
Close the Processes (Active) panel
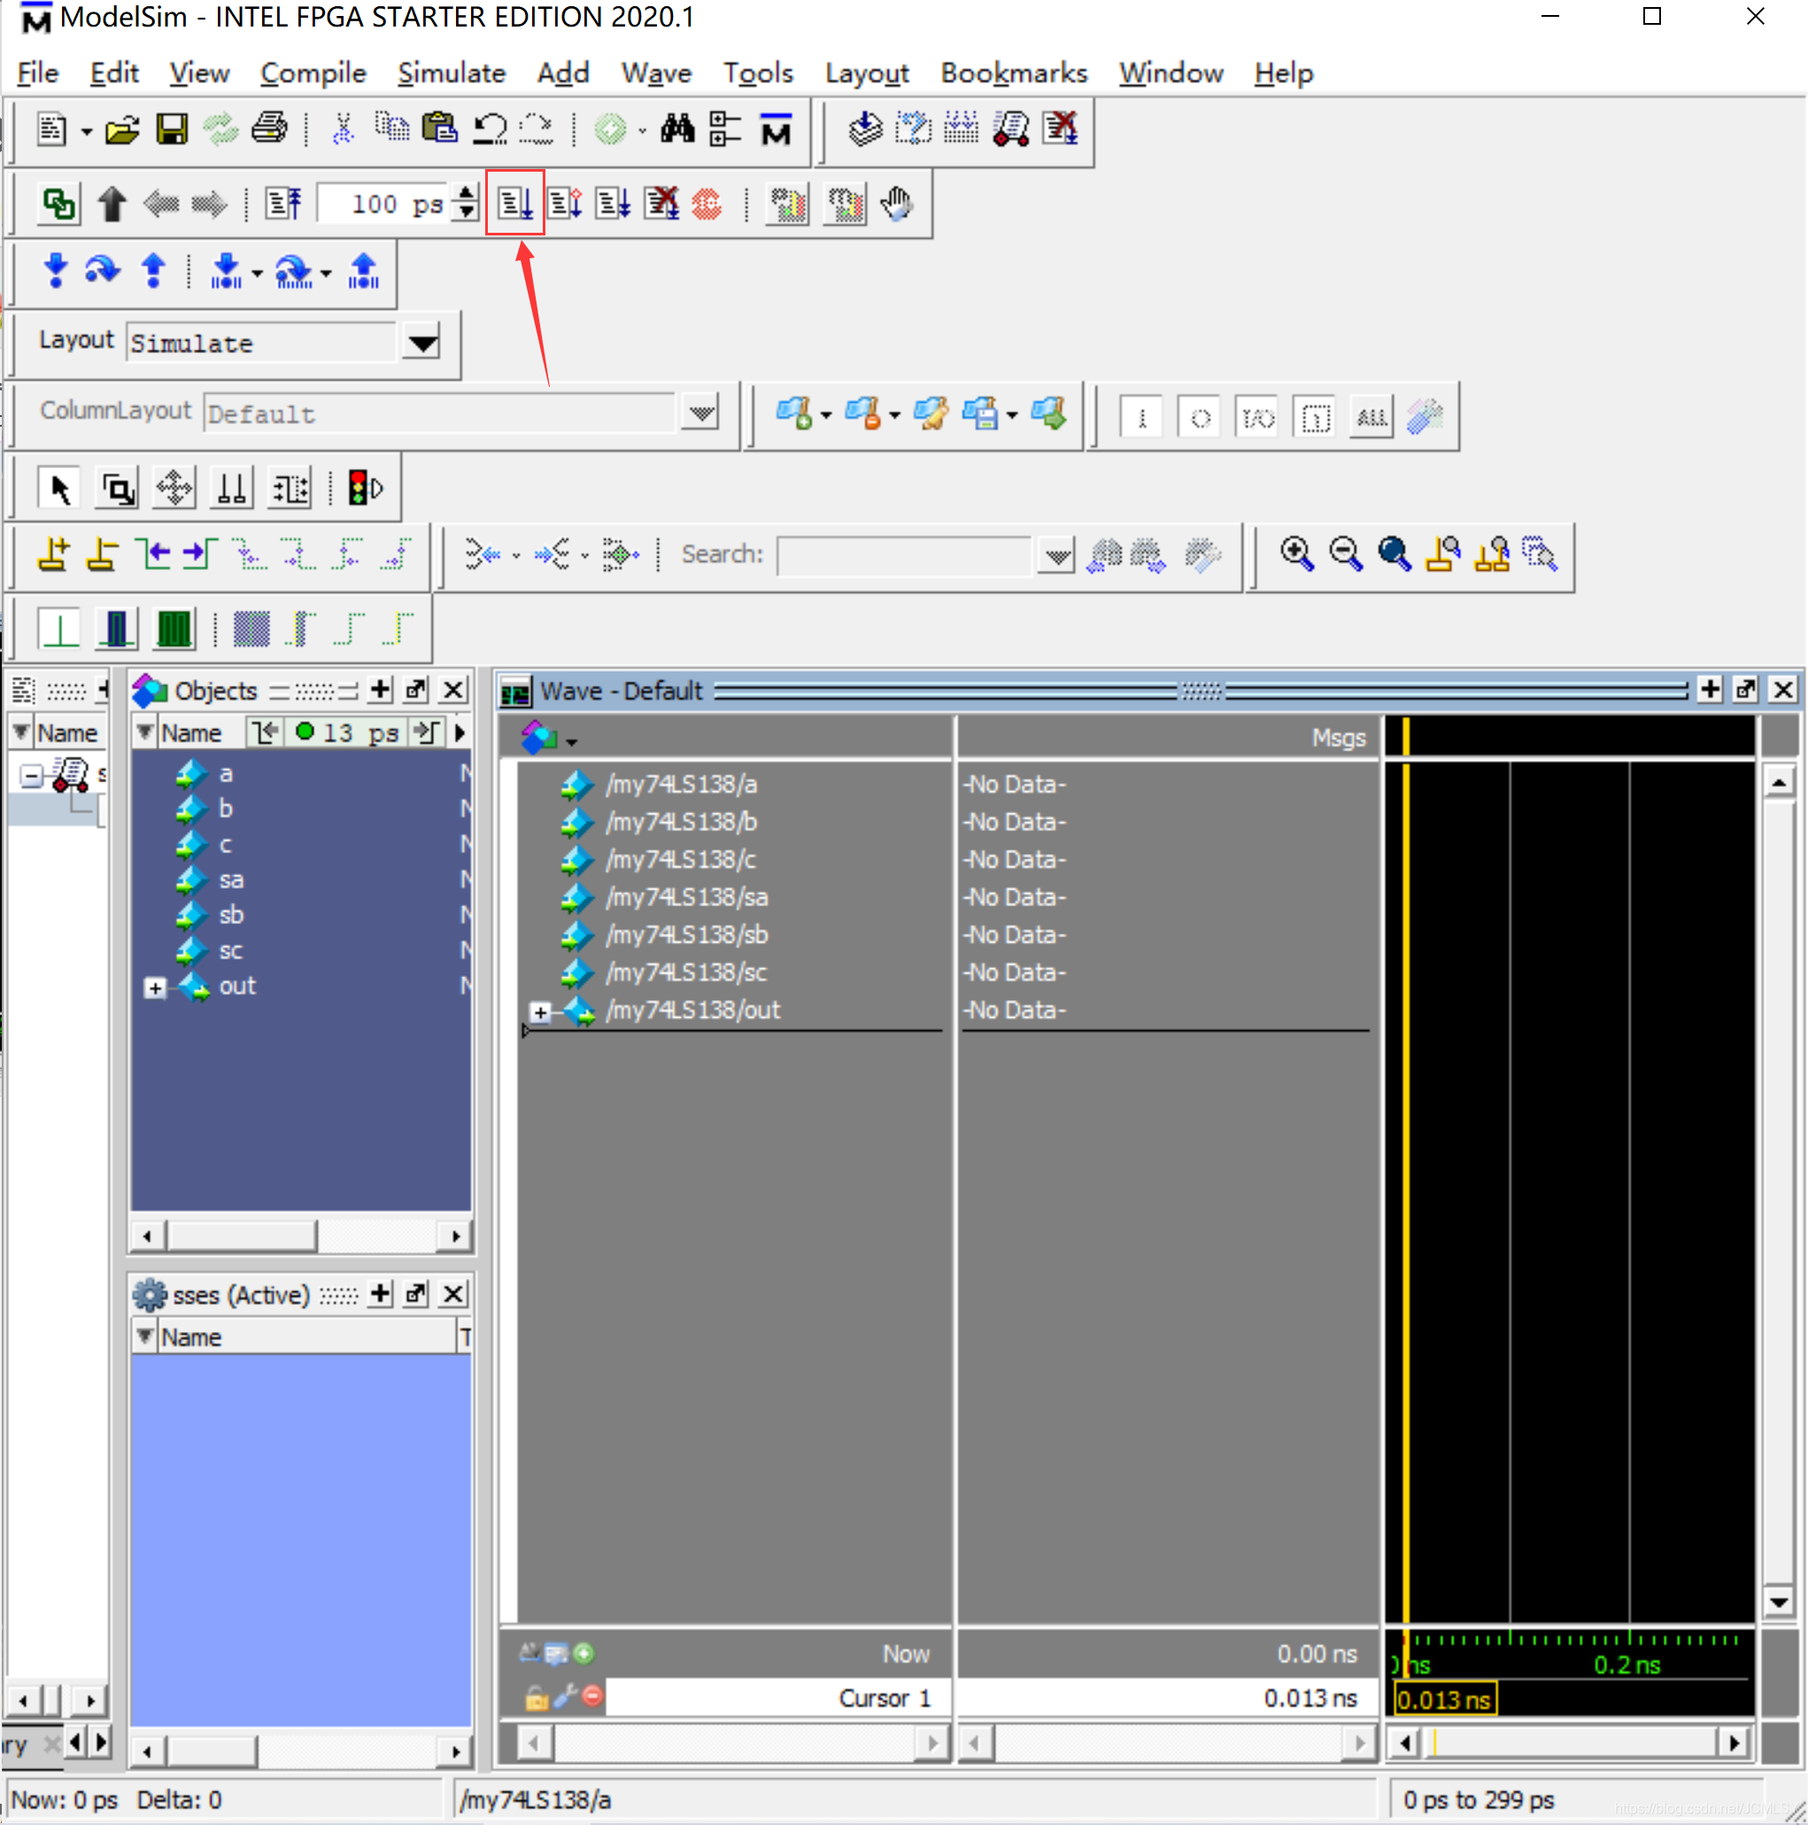452,1293
